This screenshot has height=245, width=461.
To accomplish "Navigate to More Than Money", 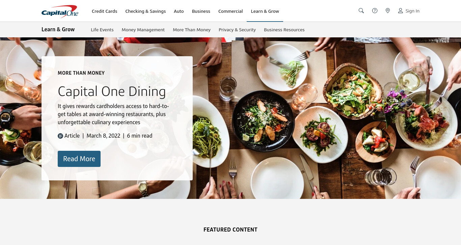I will click(192, 30).
